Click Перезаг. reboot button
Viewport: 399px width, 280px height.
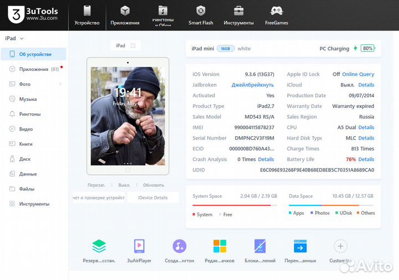coord(96,185)
